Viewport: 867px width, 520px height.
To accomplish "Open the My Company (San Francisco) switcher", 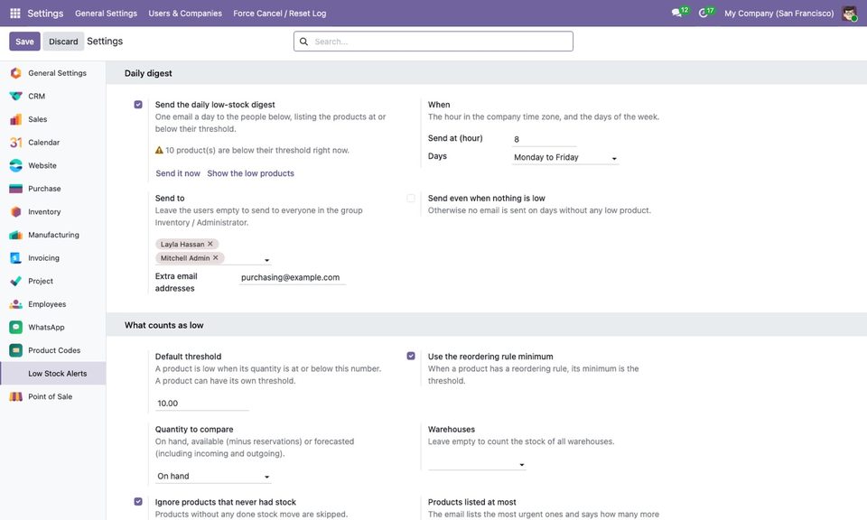I will pyautogui.click(x=779, y=14).
